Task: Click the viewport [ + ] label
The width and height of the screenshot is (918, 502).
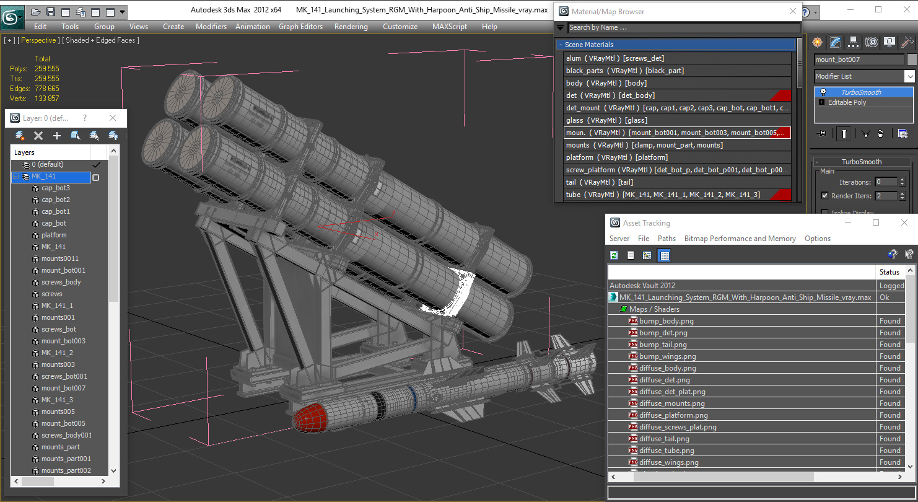Action: pyautogui.click(x=9, y=40)
